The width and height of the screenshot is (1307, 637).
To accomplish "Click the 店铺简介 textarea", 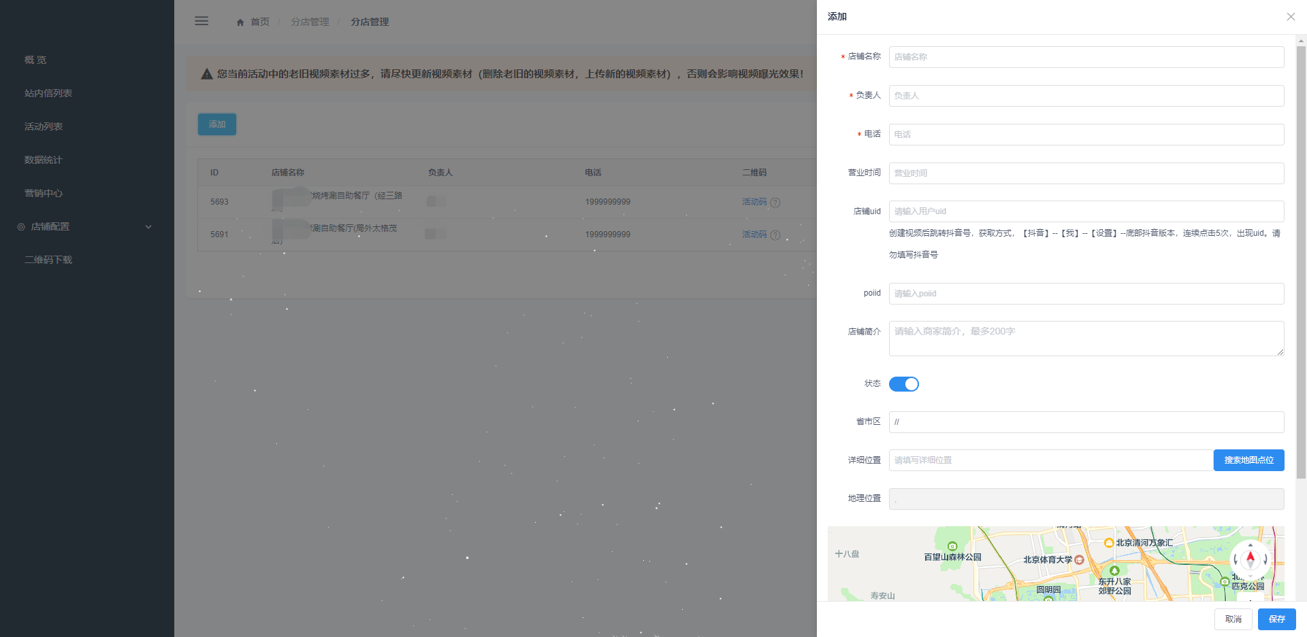I will point(1086,339).
